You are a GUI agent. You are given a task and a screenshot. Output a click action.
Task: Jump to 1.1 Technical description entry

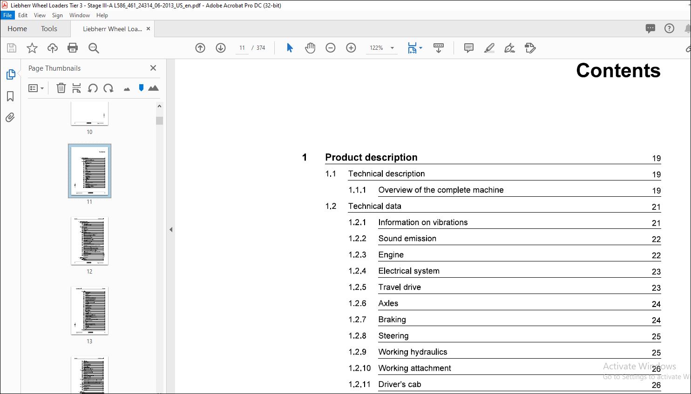pyautogui.click(x=386, y=174)
